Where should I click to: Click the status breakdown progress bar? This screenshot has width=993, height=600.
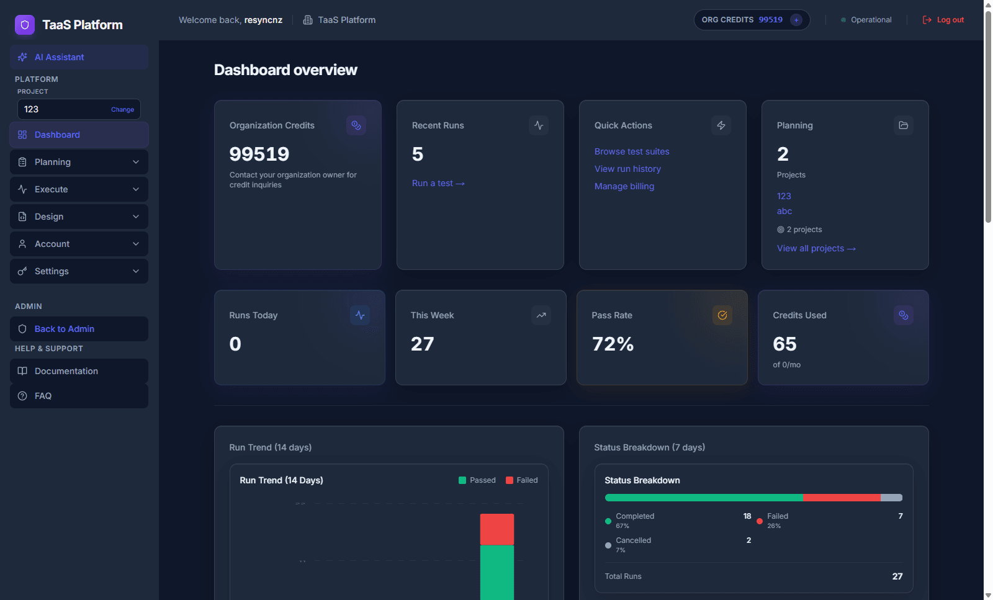pos(753,497)
